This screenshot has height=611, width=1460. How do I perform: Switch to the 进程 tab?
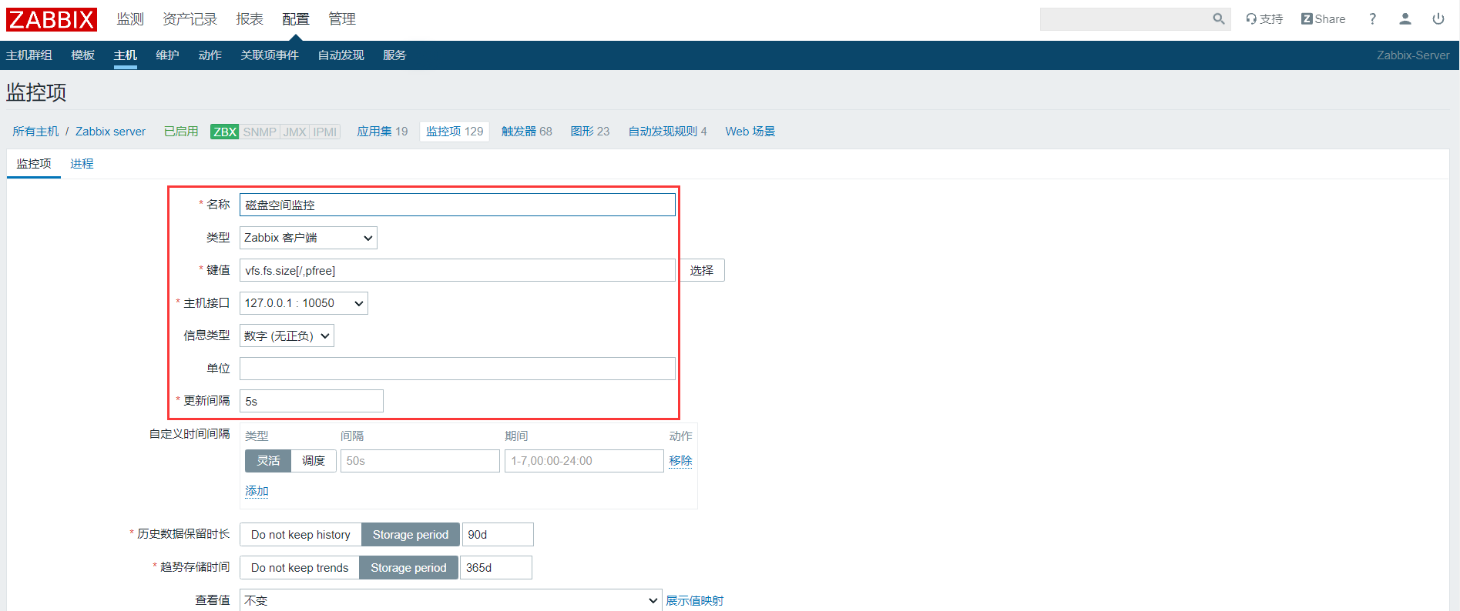[82, 164]
